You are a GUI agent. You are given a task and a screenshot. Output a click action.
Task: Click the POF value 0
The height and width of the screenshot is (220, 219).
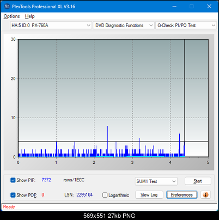point(43,195)
